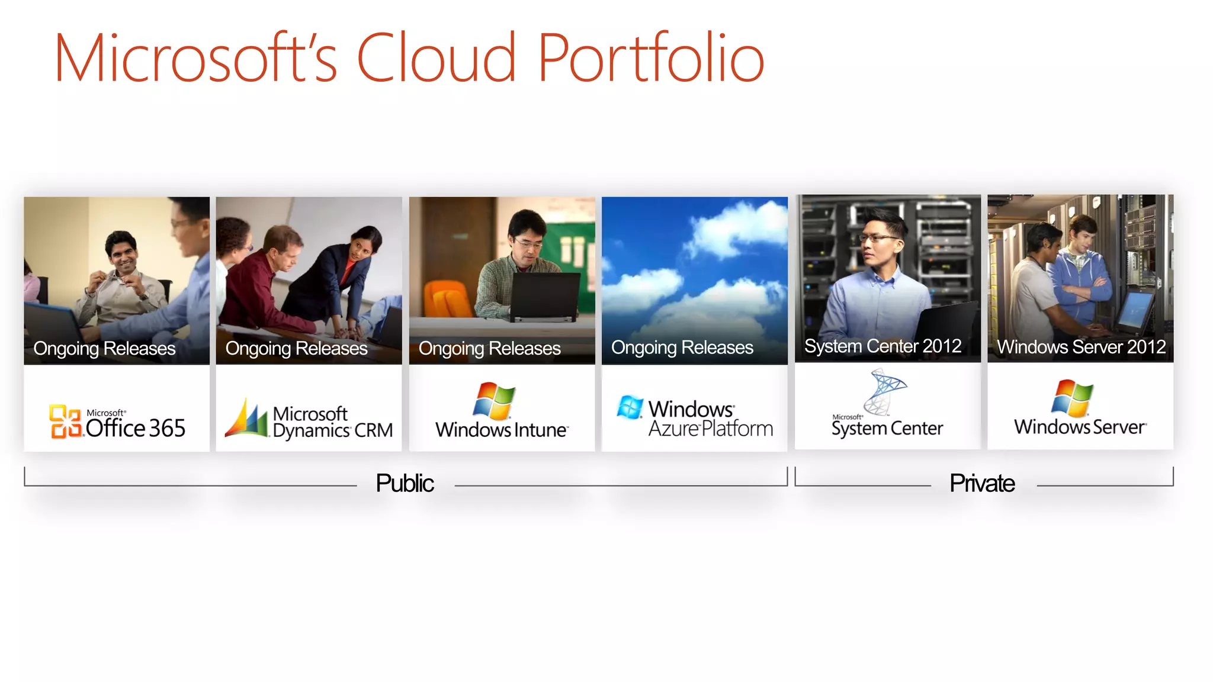
Task: Click Ongoing Releases caption above Office 365
Action: point(104,349)
